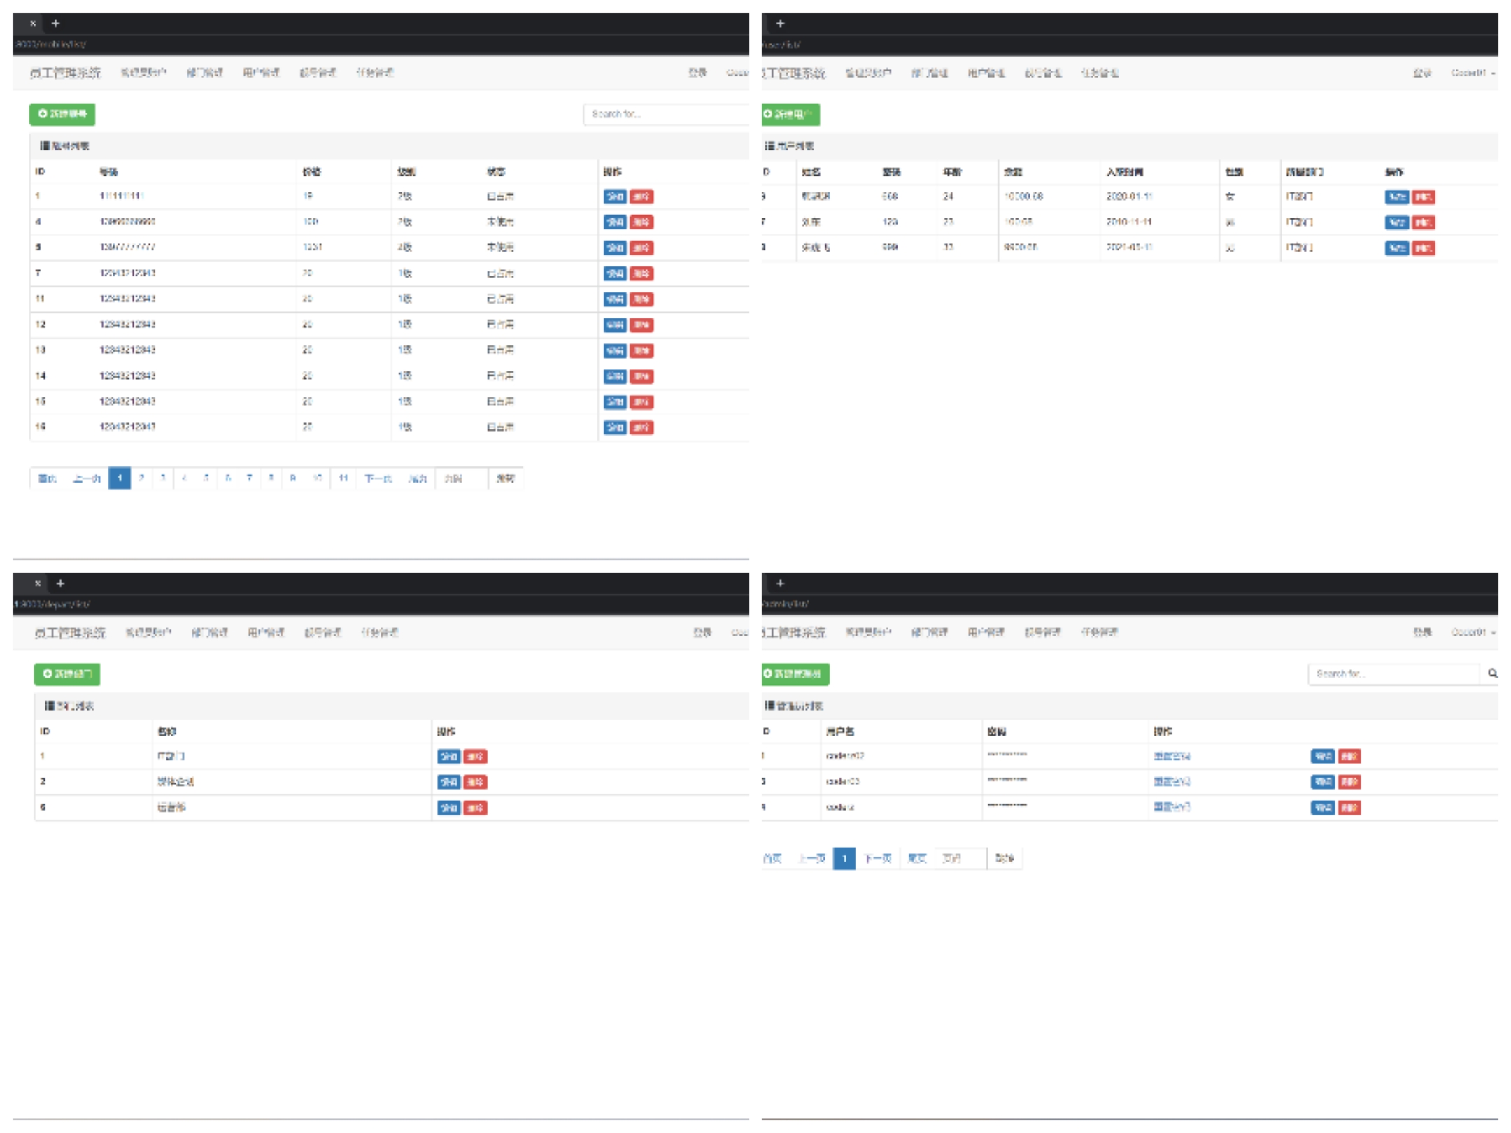The height and width of the screenshot is (1133, 1511).
Task: Click green 新建靓号 add button
Action: pos(62,114)
